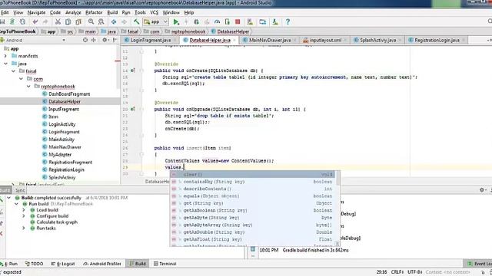
Task: Click the hide project panel icon
Action: 115,40
